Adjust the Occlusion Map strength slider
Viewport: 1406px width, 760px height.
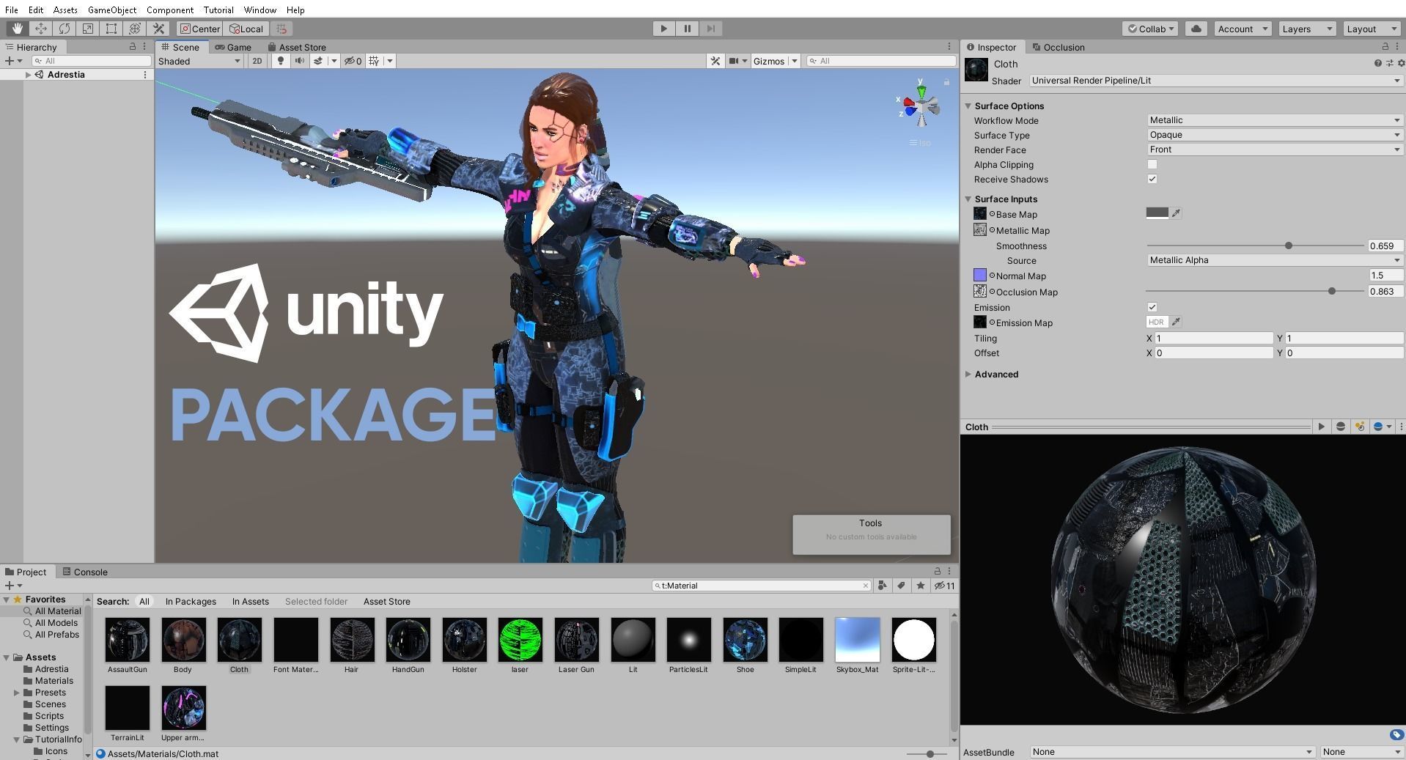tap(1254, 291)
